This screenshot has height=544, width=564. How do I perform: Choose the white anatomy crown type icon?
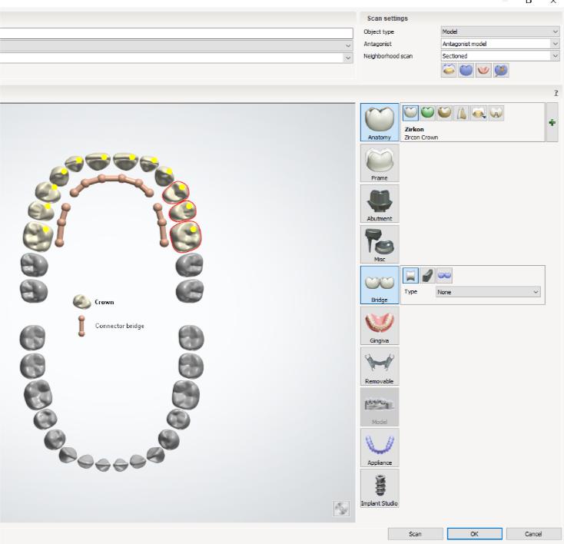410,113
